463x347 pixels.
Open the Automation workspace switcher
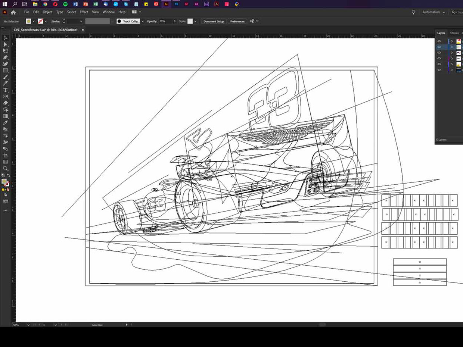click(434, 12)
